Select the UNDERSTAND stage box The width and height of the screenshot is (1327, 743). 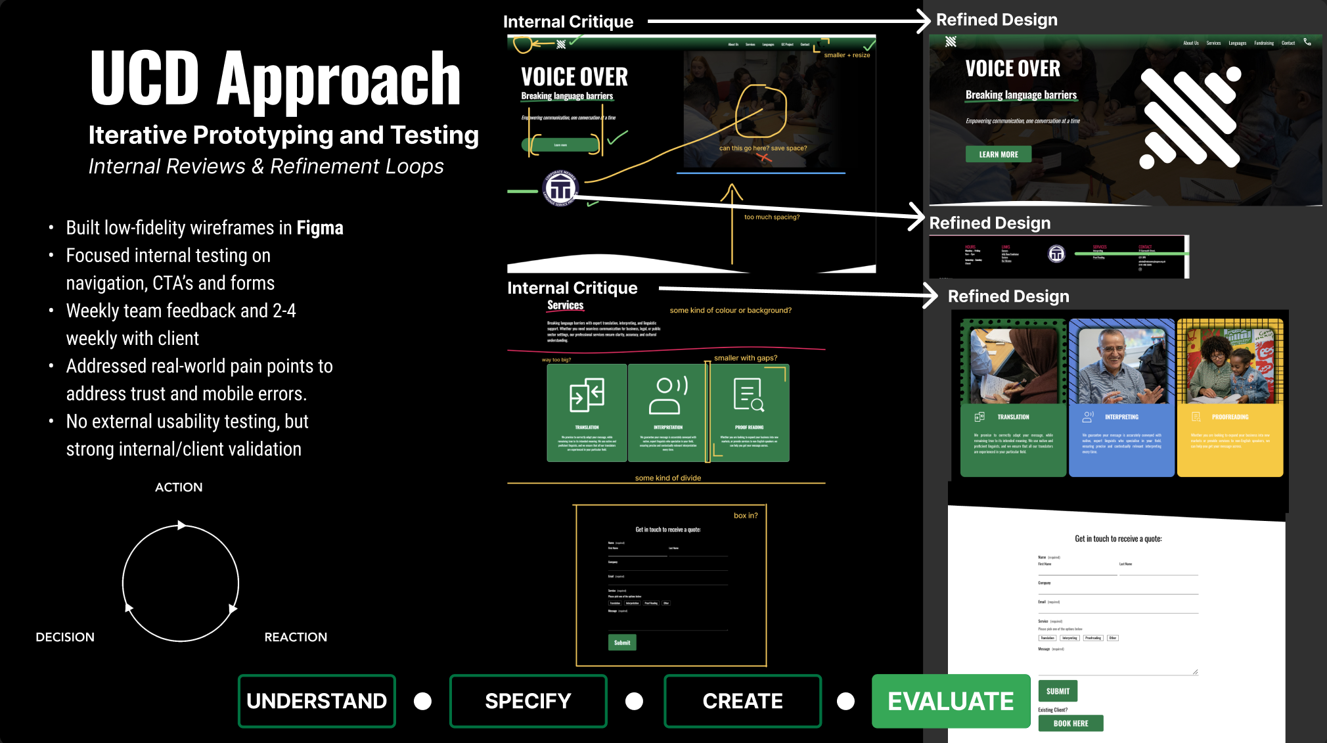click(317, 701)
